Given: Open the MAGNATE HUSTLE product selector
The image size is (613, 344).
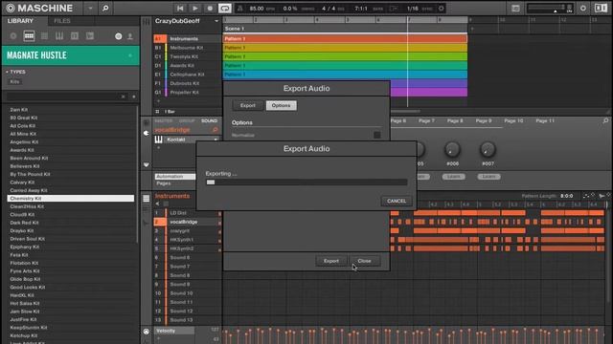Looking at the screenshot, I should [x=71, y=55].
